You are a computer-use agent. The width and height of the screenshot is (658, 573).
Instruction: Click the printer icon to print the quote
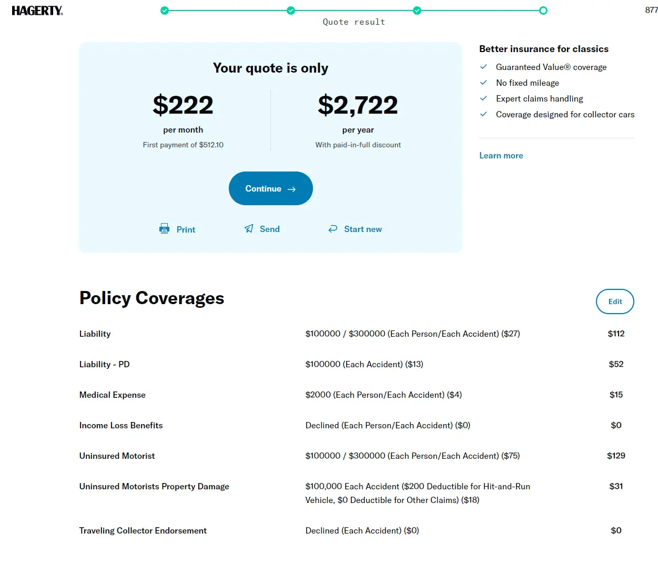[x=165, y=229]
